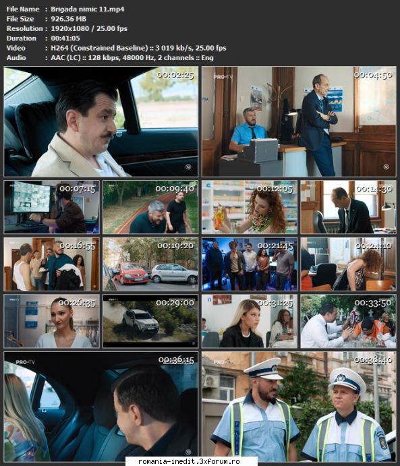Select the 00:07:15 monitor scene thumbnail
Image resolution: width=400 pixels, height=466 pixels.
pos(52,207)
